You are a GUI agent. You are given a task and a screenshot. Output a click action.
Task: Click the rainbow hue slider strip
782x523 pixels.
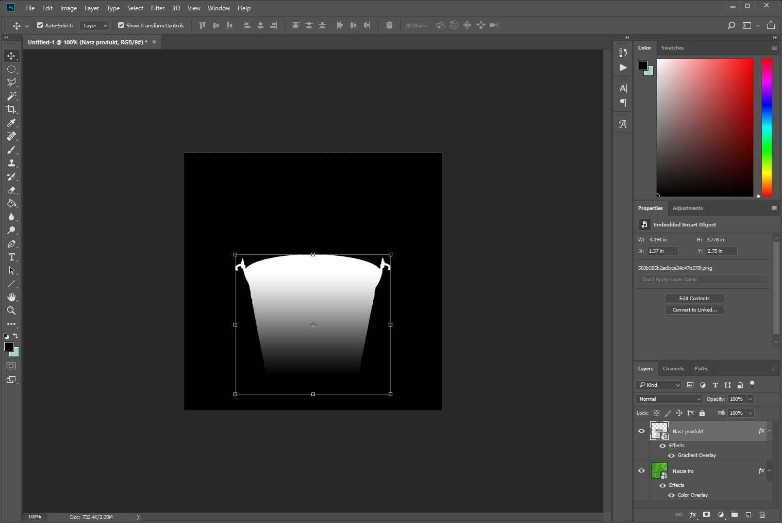point(767,127)
